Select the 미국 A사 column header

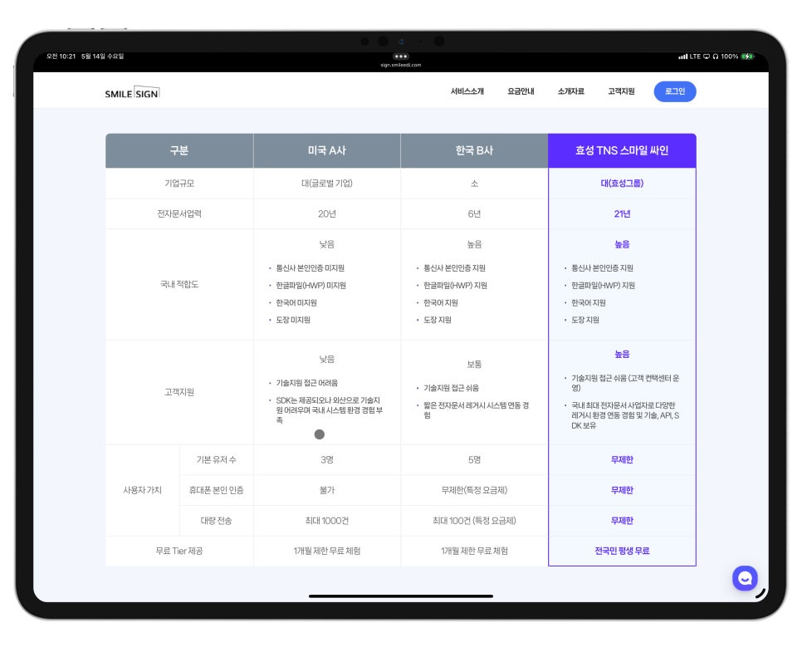[327, 150]
